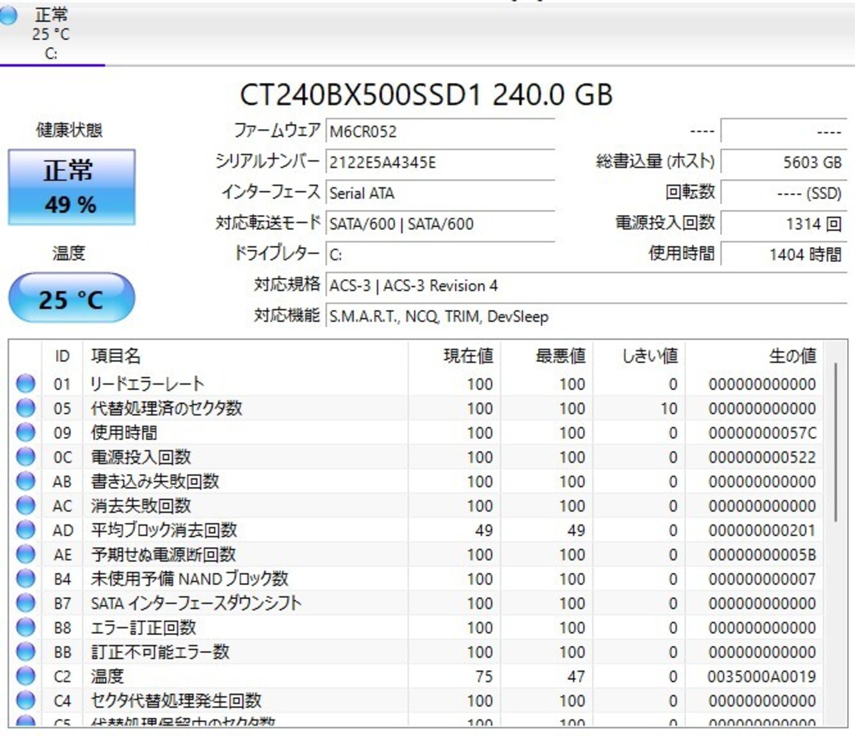Viewport: 855px width, 736px height.
Task: Select the エラー訂正回数 attribute name
Action: pyautogui.click(x=144, y=628)
